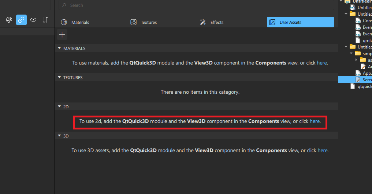
Task: Open the Effects tab
Action: [x=212, y=22]
